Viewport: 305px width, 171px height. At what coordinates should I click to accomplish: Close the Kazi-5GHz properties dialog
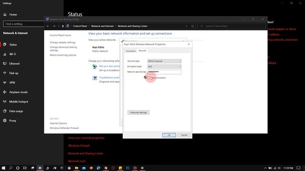189,44
